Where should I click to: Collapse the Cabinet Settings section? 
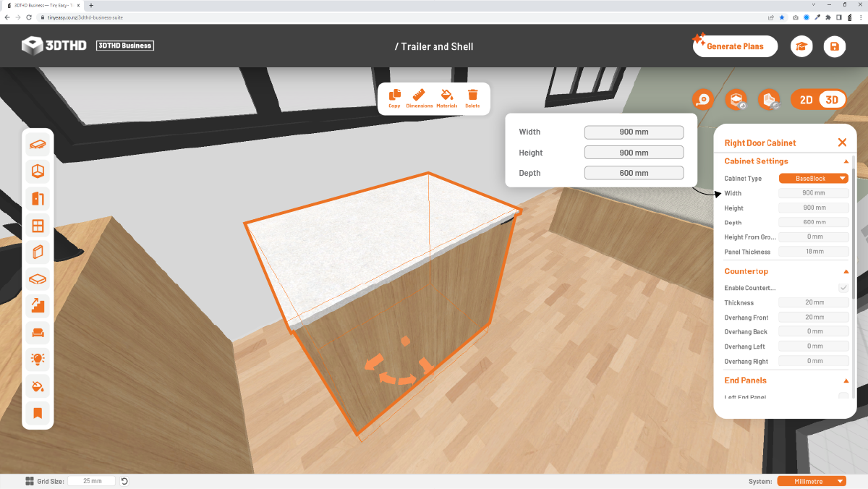pos(846,161)
